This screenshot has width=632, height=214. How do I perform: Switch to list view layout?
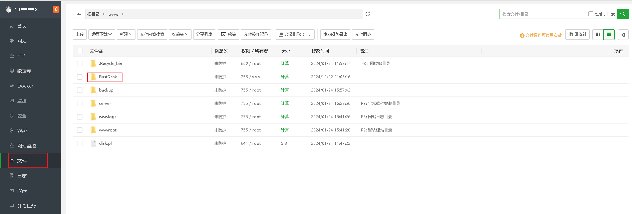609,35
